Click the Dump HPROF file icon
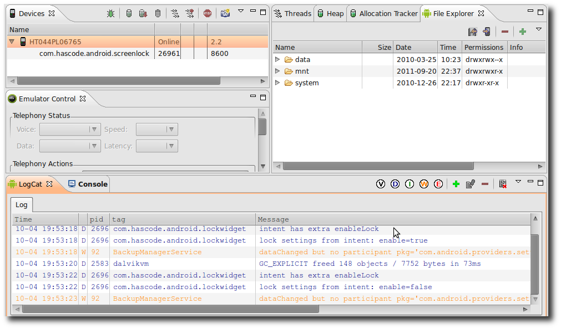 [143, 13]
